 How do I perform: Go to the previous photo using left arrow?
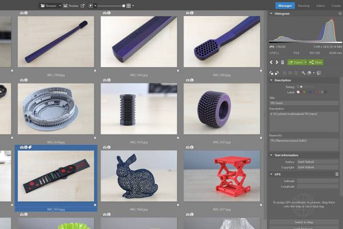(271, 62)
